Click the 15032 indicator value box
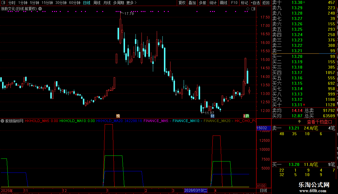The image size is (338, 194). click(264, 128)
